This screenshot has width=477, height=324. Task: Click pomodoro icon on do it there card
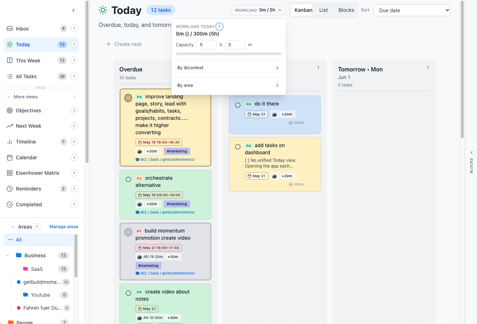click(274, 114)
